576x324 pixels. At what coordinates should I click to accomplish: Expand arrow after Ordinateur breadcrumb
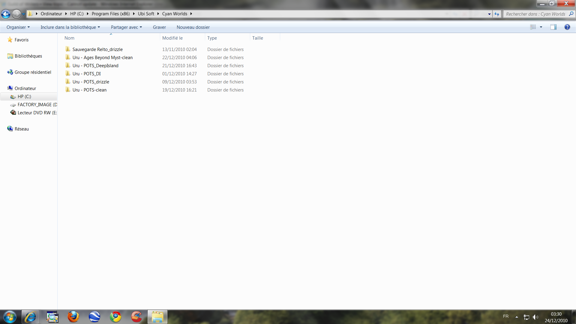coord(66,14)
